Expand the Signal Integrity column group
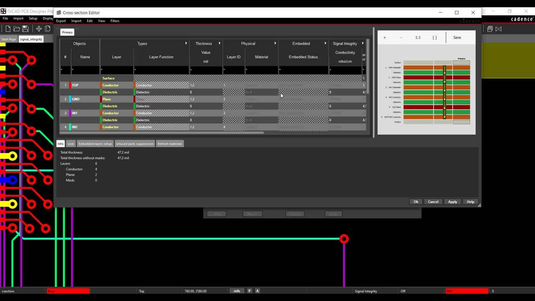Viewport: 535px width, 301px height. [x=362, y=43]
